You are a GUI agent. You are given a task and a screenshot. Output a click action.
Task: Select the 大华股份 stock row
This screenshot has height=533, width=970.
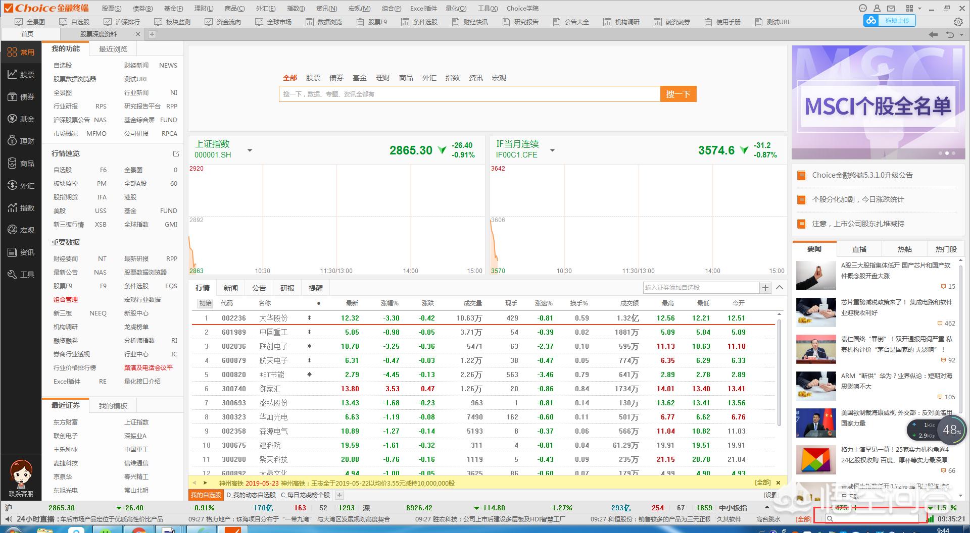483,318
